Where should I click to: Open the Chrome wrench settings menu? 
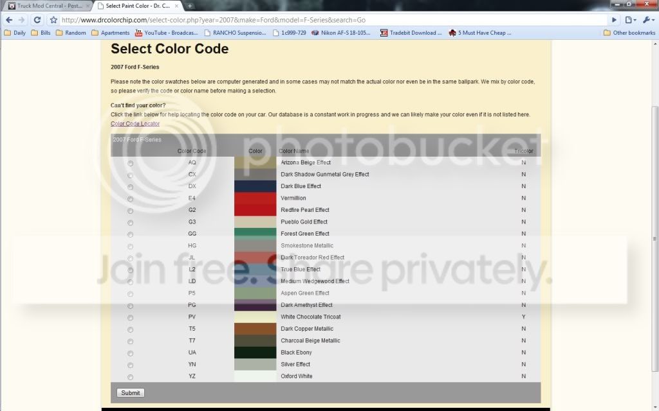click(x=648, y=20)
